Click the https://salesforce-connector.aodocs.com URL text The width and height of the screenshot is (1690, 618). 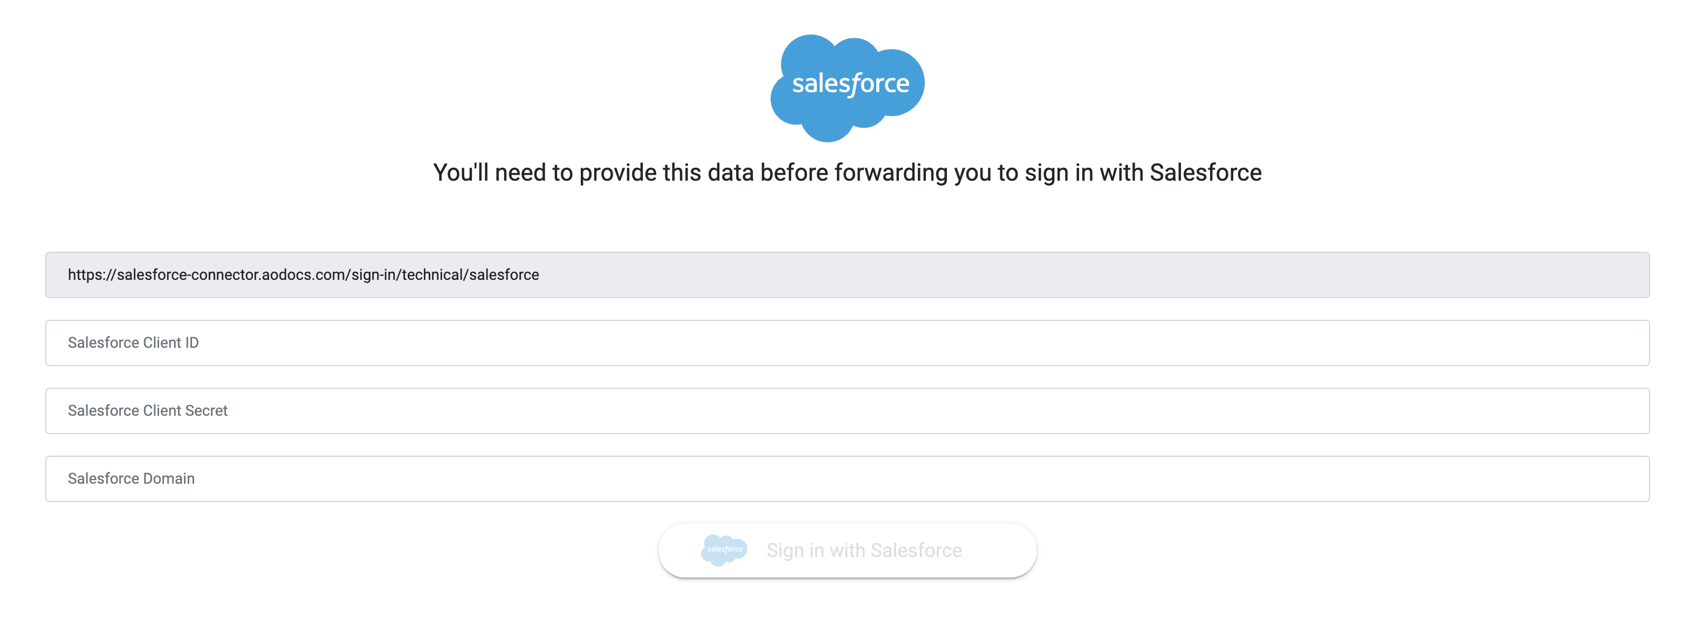click(303, 275)
